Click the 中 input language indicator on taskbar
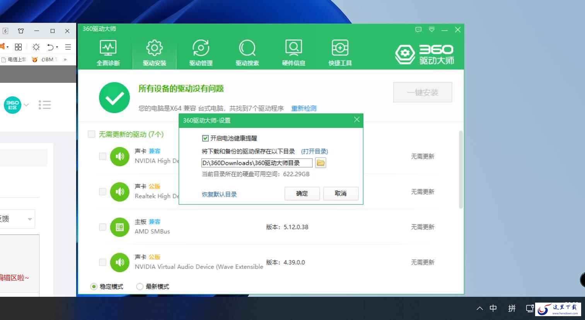Screen dimensions: 585x320 (493, 308)
